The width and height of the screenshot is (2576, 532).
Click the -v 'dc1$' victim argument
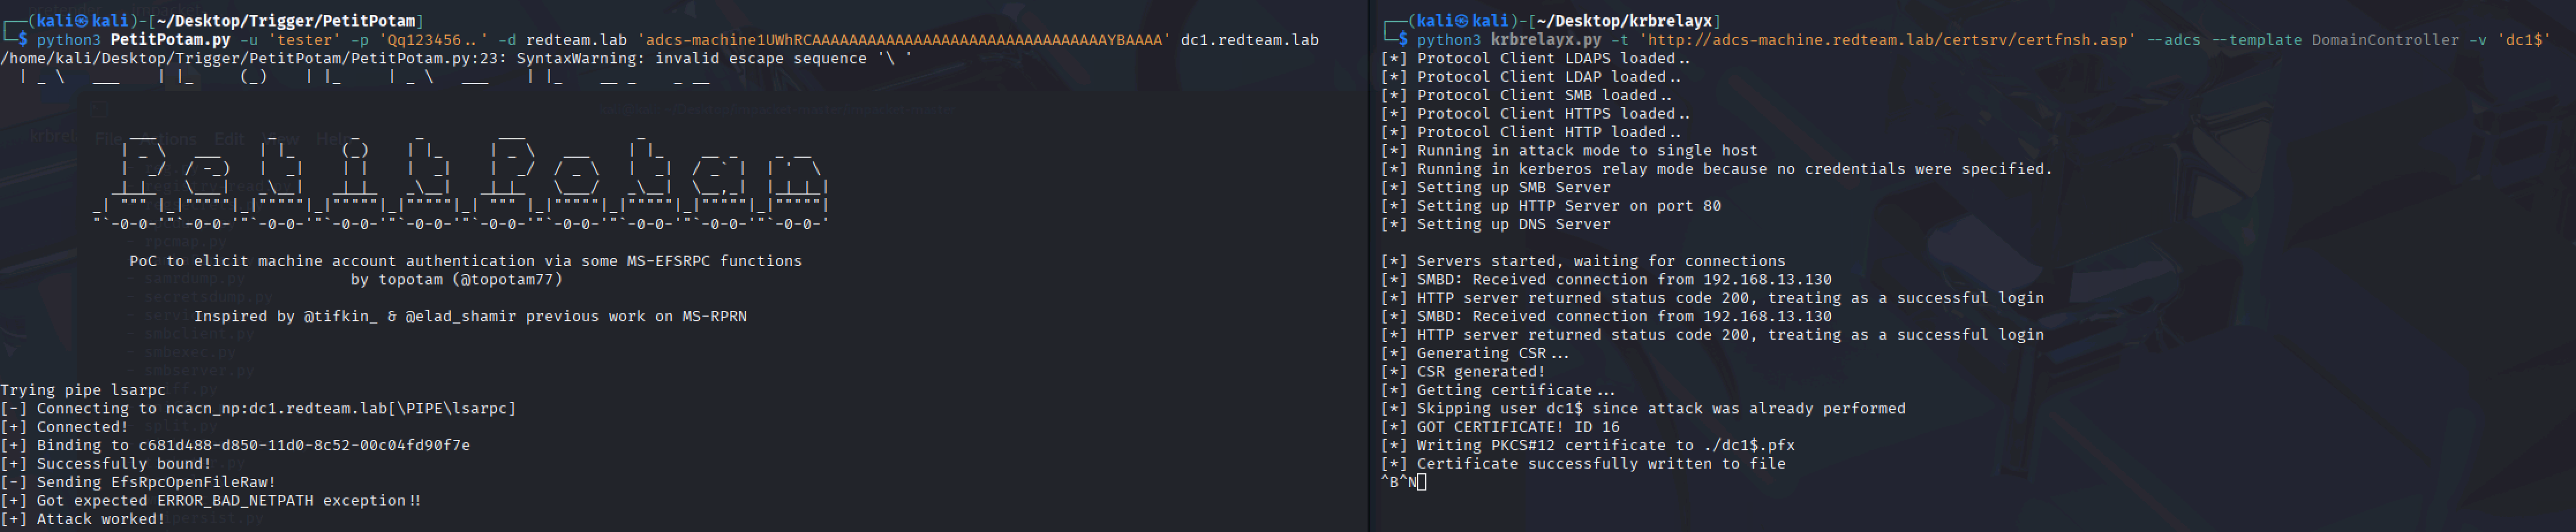(x=2510, y=40)
